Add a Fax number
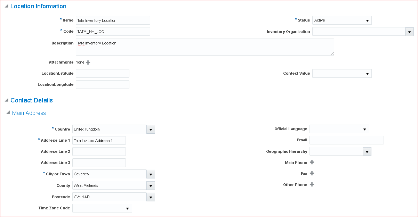The width and height of the screenshot is (418, 217). click(312, 174)
